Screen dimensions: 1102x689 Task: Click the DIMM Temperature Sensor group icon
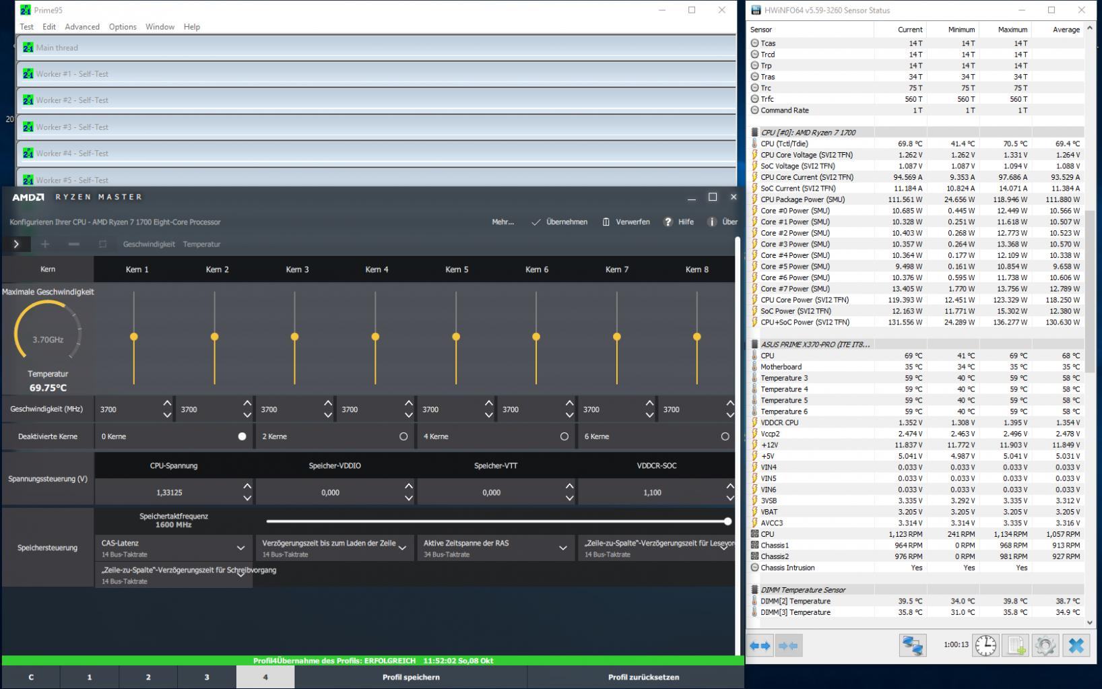754,590
